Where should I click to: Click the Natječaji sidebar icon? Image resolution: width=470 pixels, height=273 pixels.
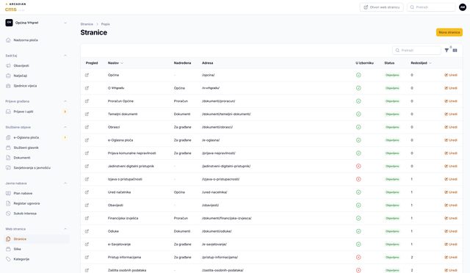(x=8, y=76)
